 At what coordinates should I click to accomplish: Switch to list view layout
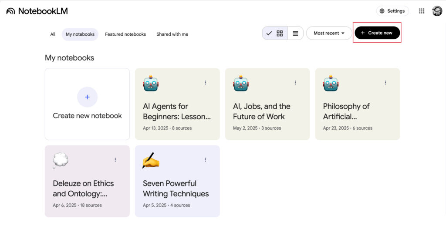pyautogui.click(x=295, y=33)
